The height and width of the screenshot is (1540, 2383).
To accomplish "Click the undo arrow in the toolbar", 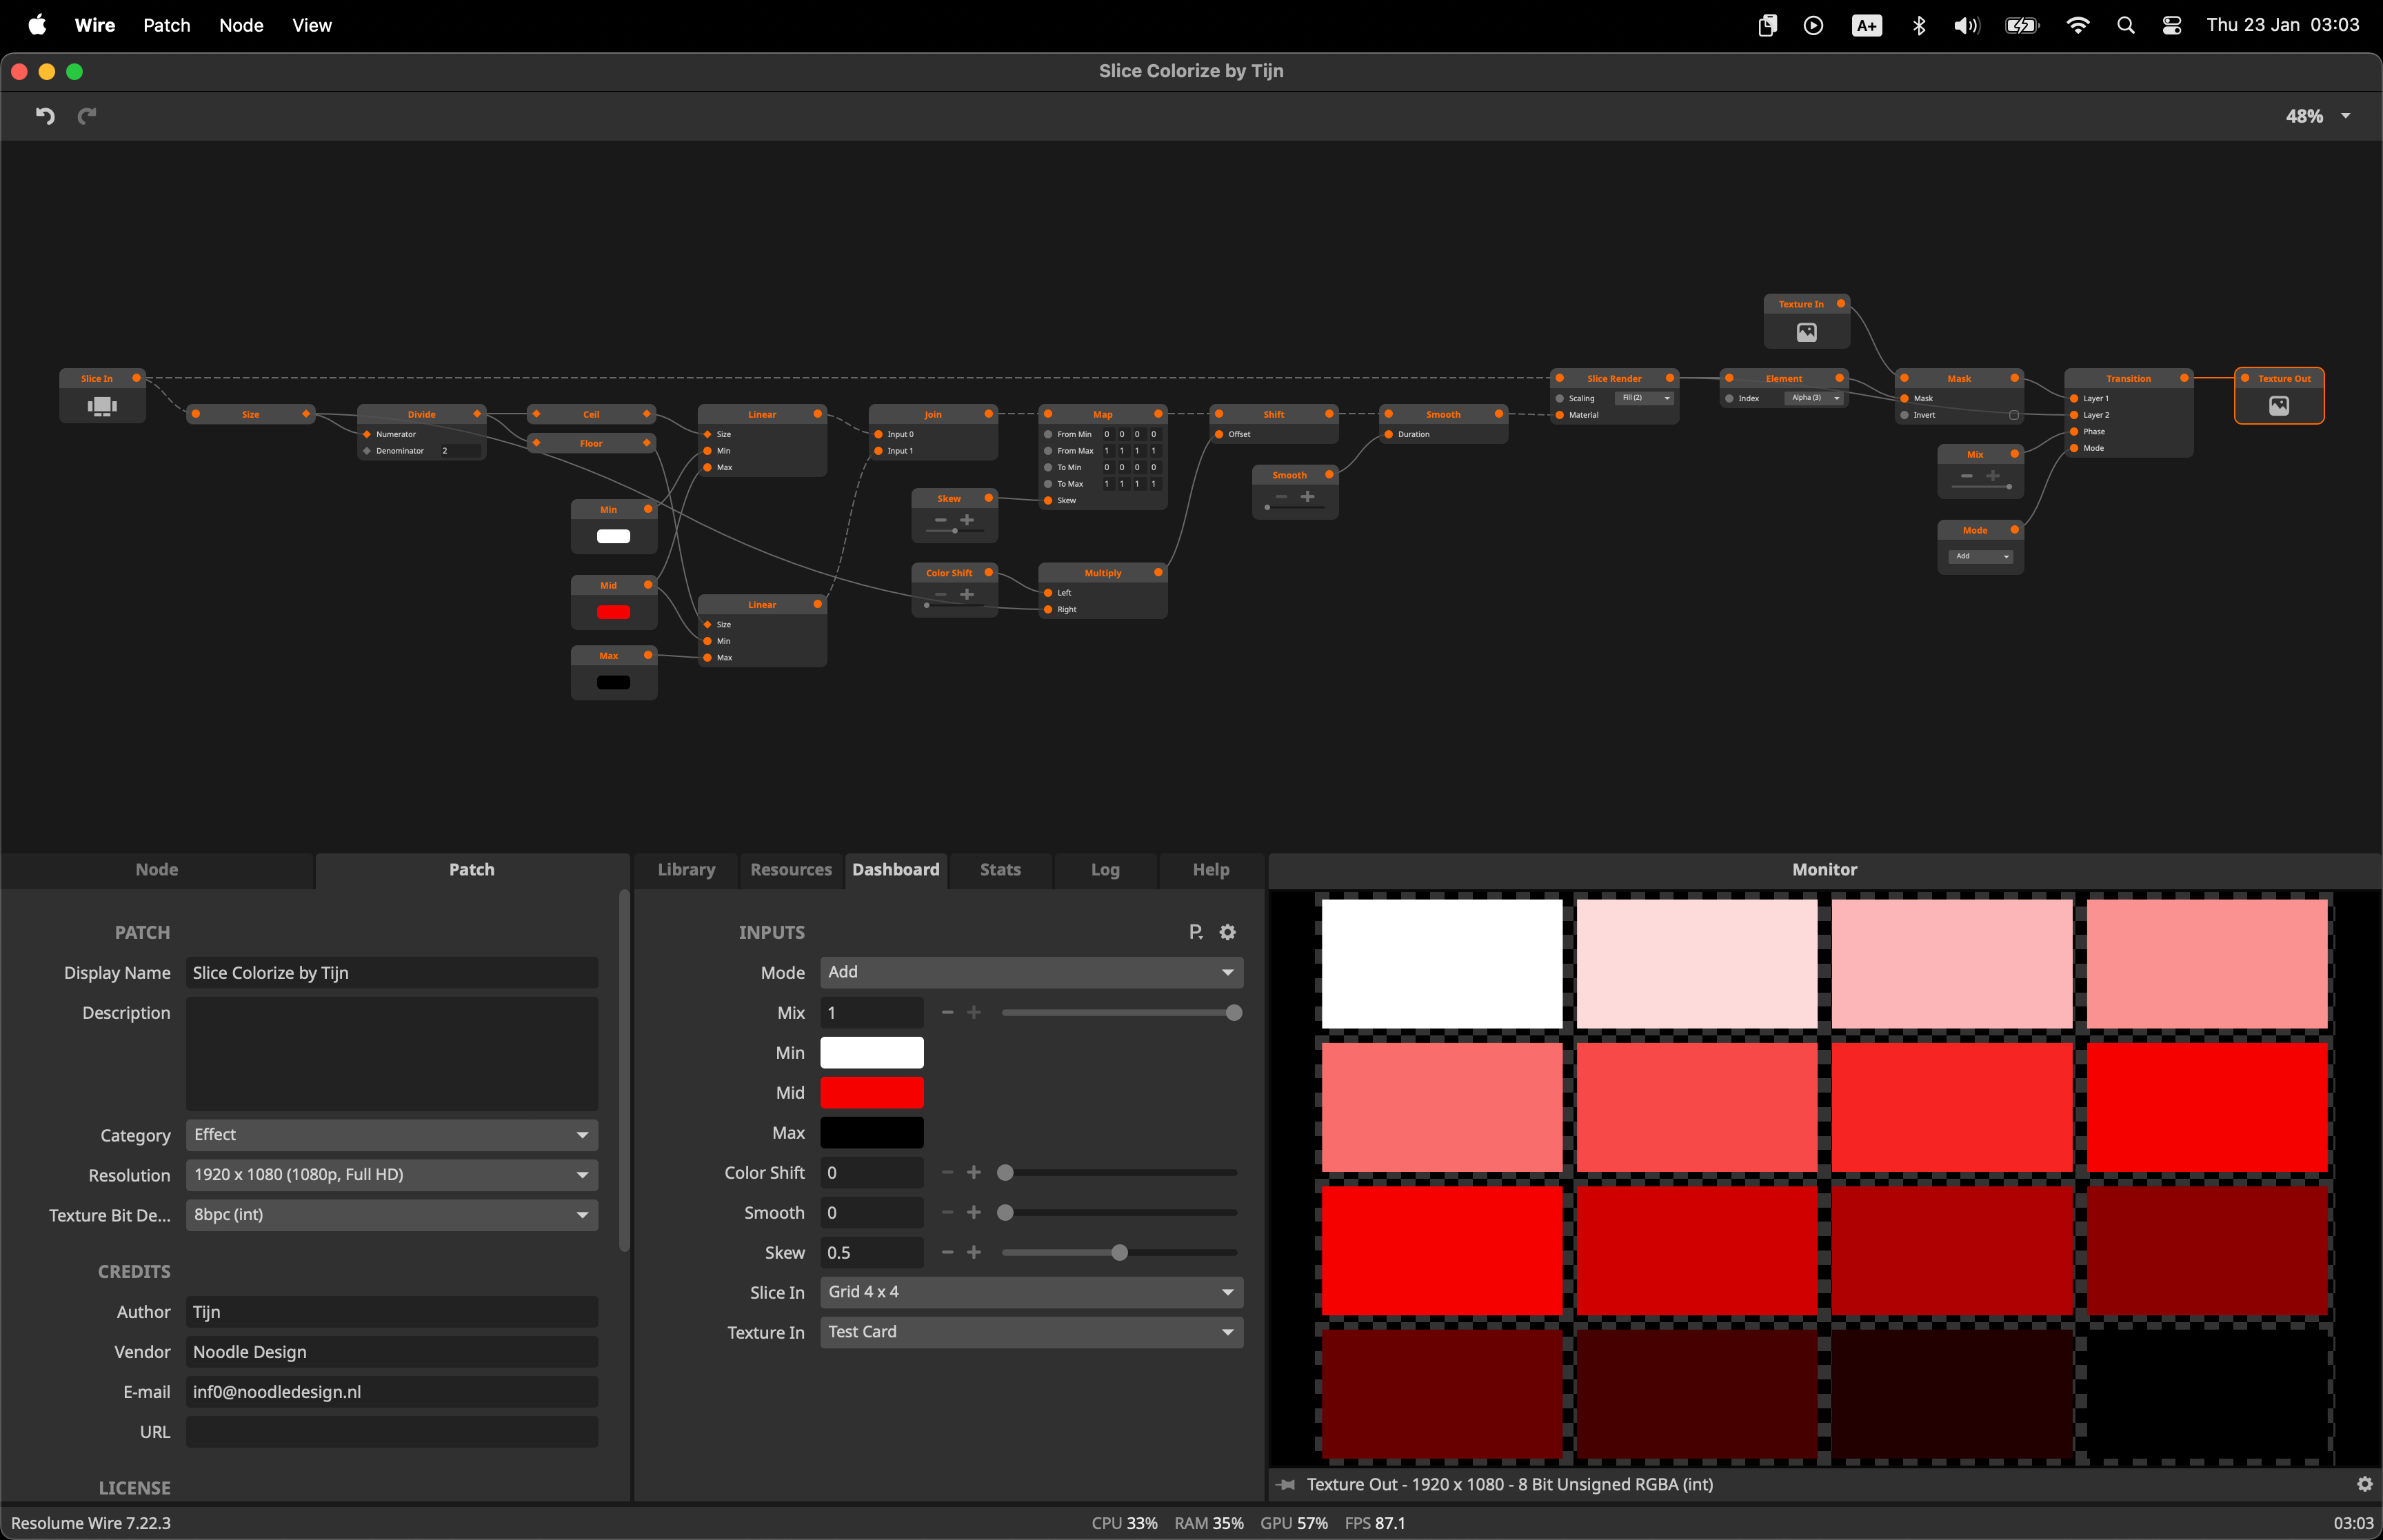I will 45,116.
